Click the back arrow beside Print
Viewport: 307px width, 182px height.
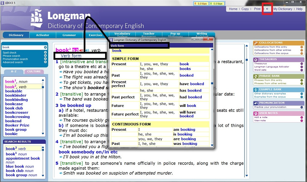pos(267,9)
